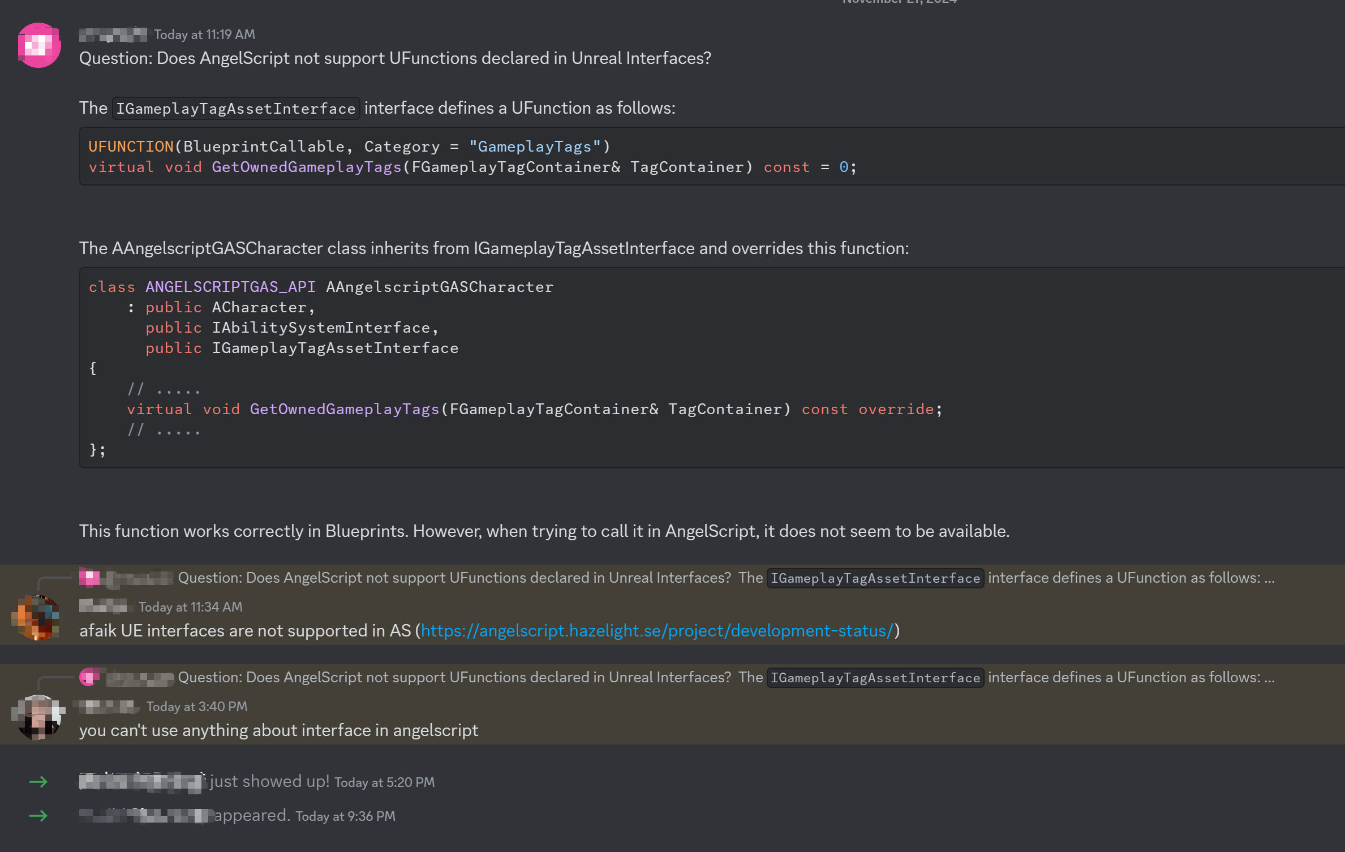Click the 'Today at 11:19 AM' timestamp
1345x852 pixels.
click(204, 35)
